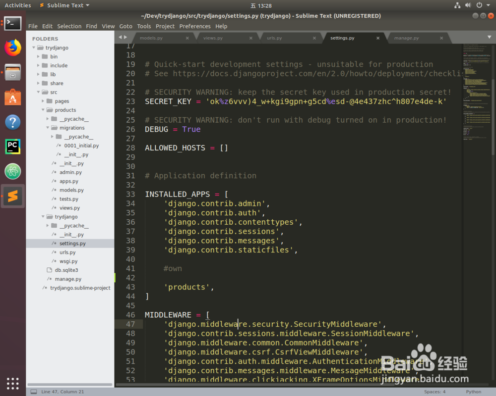The height and width of the screenshot is (396, 496).
Task: Close the urls.py tab
Action: (314, 38)
